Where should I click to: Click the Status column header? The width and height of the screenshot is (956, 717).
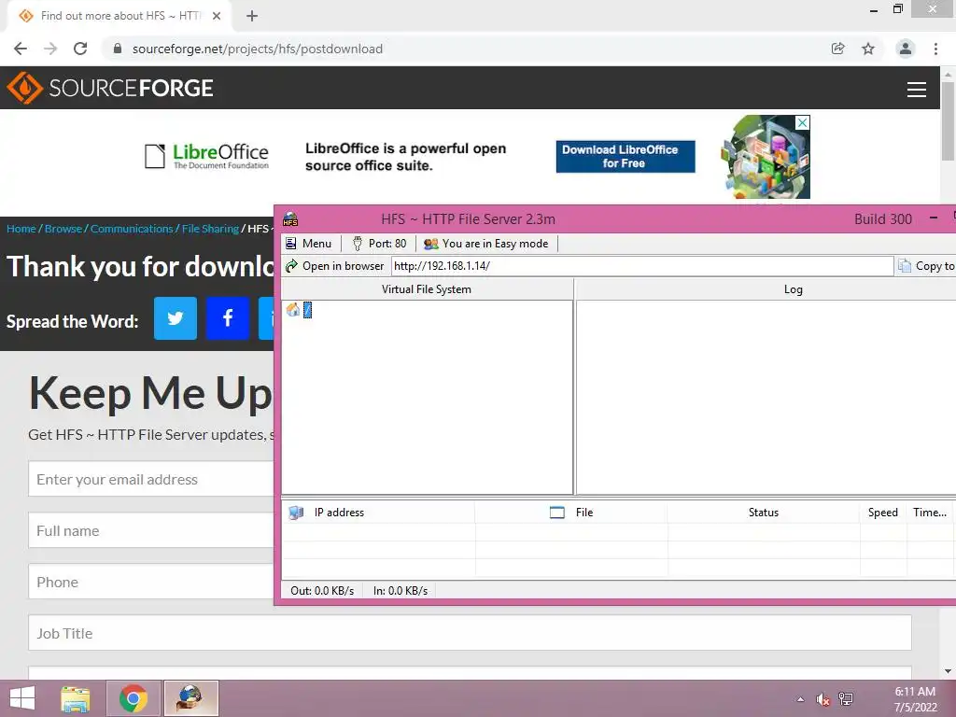[764, 513]
